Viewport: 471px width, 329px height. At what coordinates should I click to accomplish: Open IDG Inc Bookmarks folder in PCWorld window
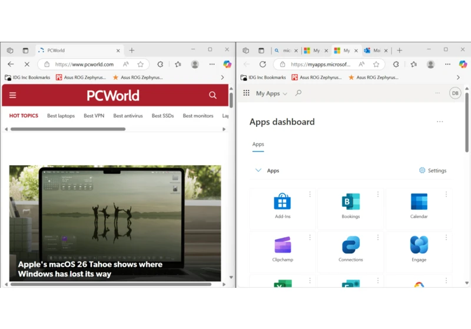click(27, 78)
